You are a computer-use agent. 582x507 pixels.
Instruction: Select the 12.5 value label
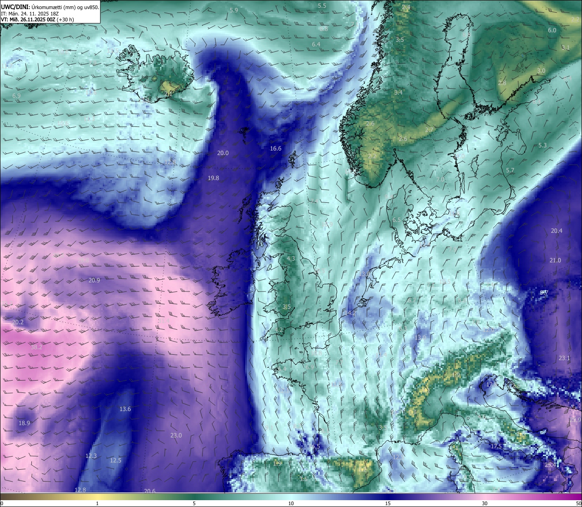click(x=115, y=461)
